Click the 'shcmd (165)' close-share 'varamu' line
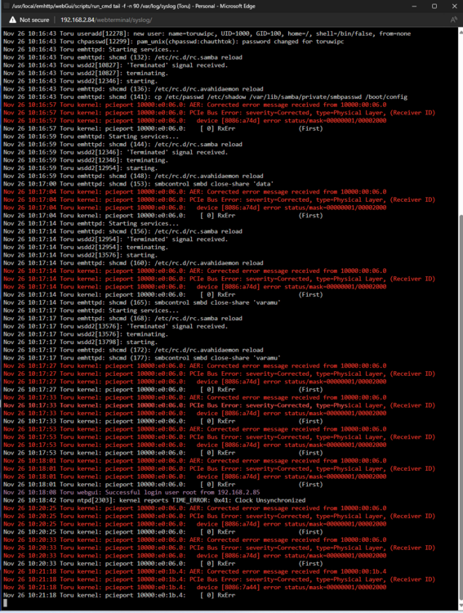This screenshot has height=613, width=463. [142, 302]
